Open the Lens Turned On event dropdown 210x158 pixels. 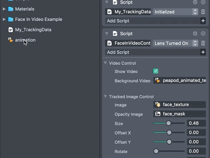pyautogui.click(x=175, y=43)
